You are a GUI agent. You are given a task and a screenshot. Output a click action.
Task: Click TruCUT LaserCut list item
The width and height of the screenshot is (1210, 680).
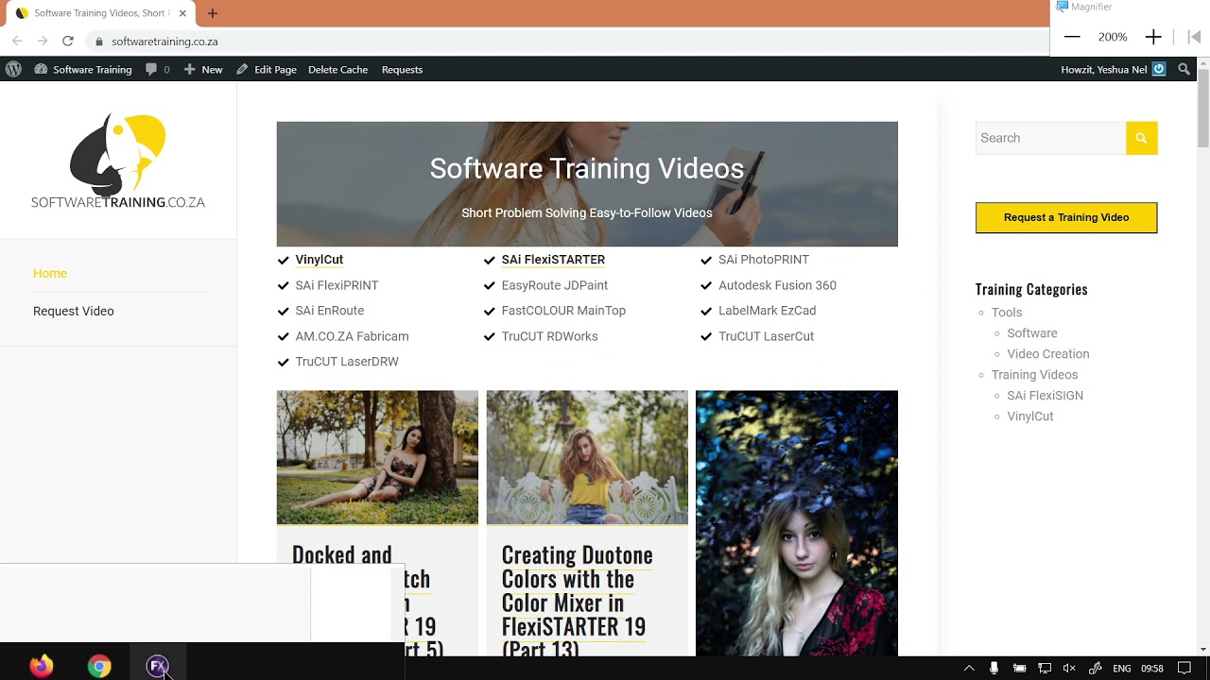tap(766, 336)
